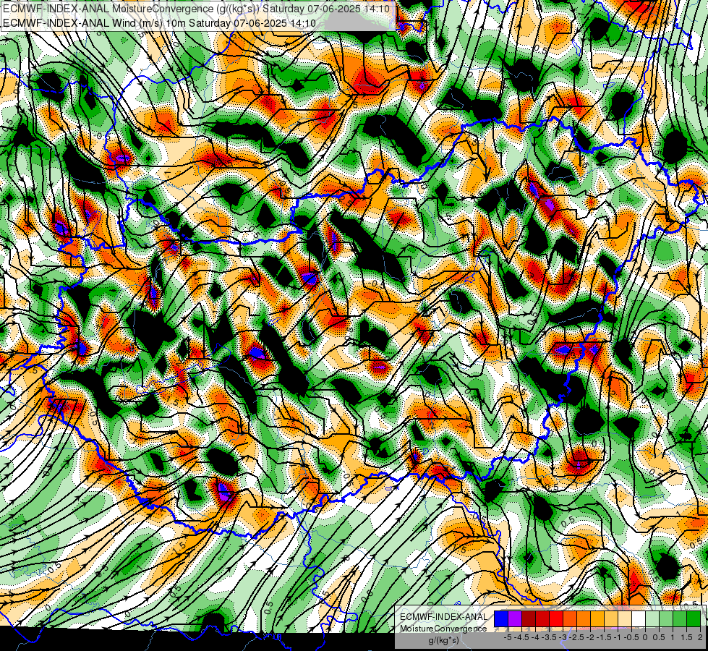
Task: Click the legend swatch between -2.5 and -2
Action: pos(584,618)
